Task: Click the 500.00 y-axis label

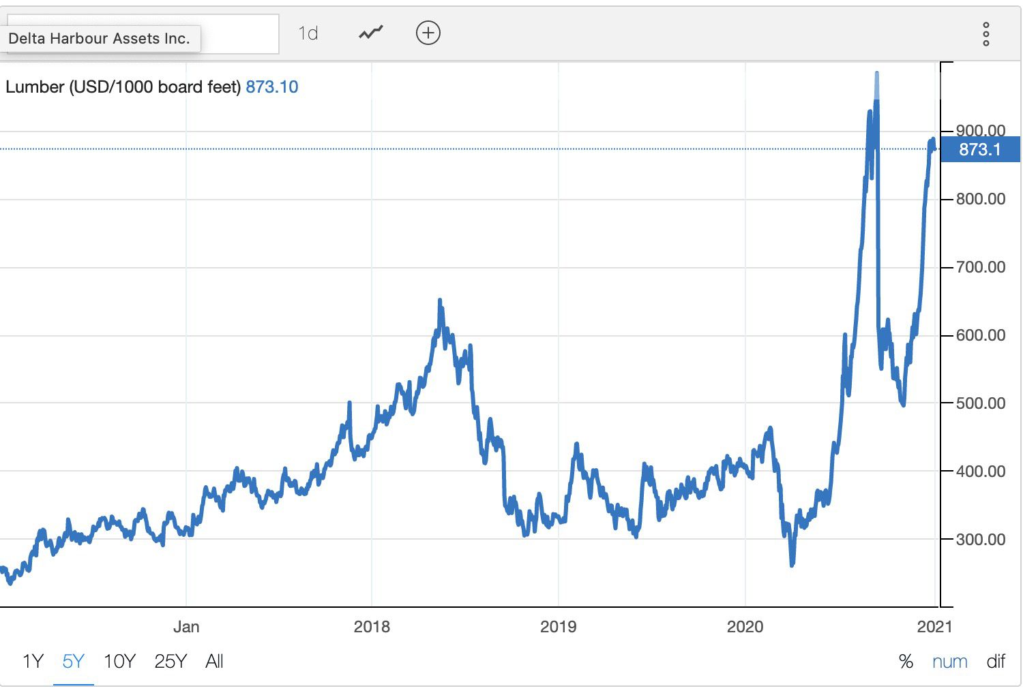Action: (981, 403)
